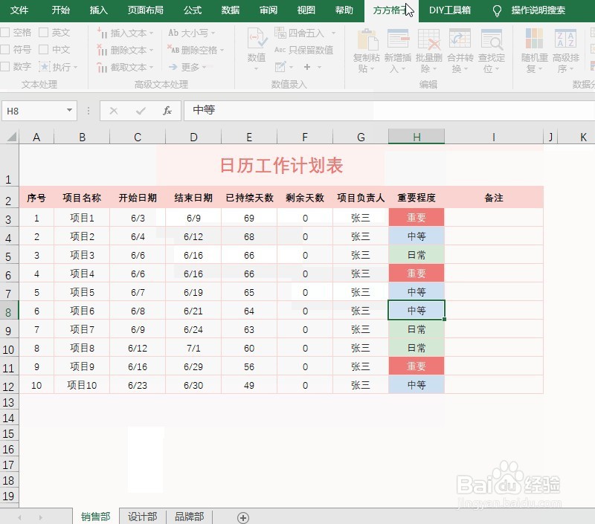Click the edit form icon in 数值录入
595x524 pixels.
click(x=280, y=67)
